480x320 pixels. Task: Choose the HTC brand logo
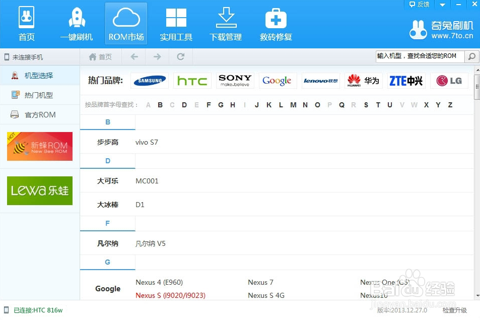(x=192, y=81)
